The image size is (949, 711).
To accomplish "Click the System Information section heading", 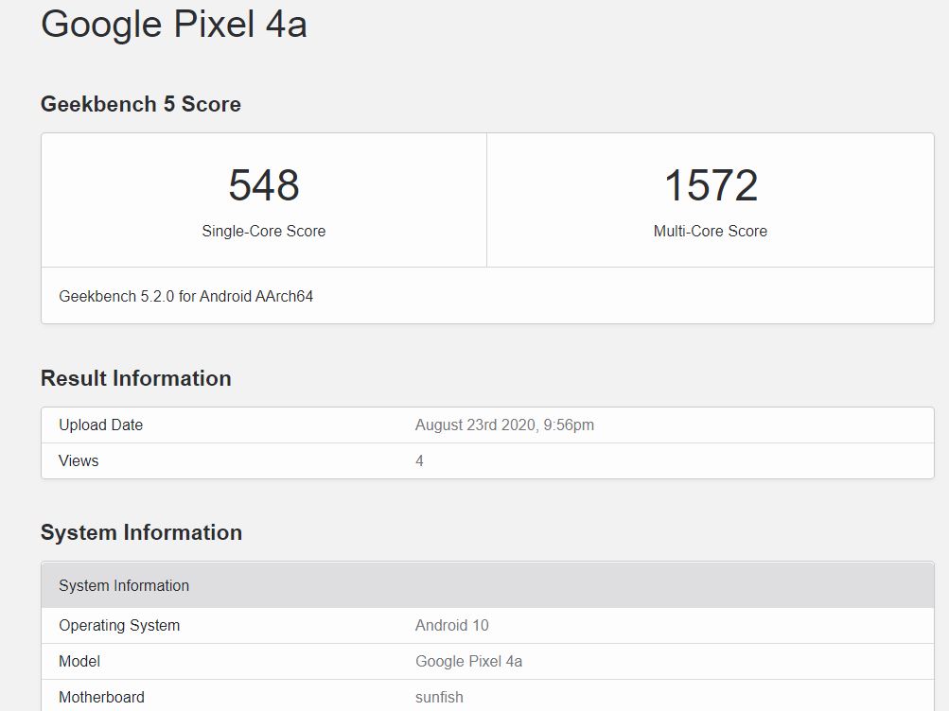I will point(141,532).
